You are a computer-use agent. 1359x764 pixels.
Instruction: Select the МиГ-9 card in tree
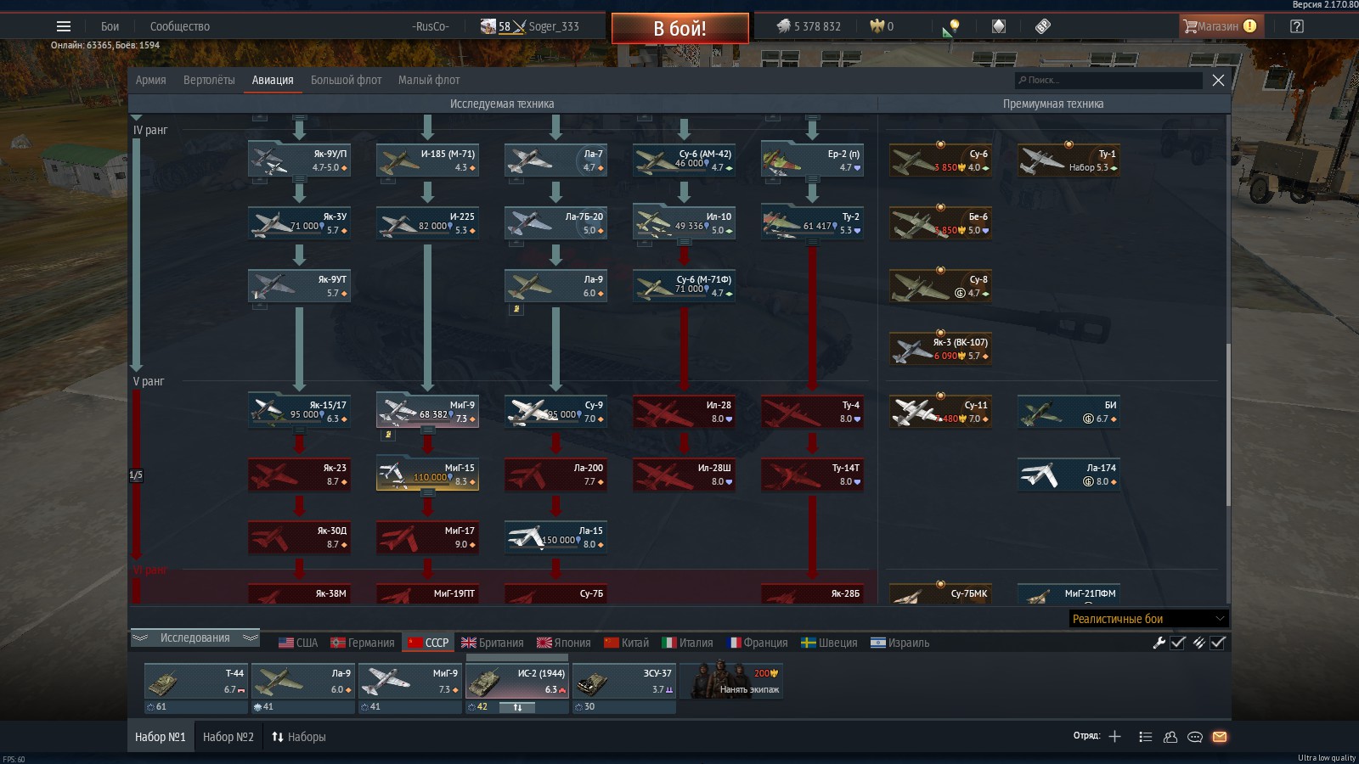(x=427, y=411)
